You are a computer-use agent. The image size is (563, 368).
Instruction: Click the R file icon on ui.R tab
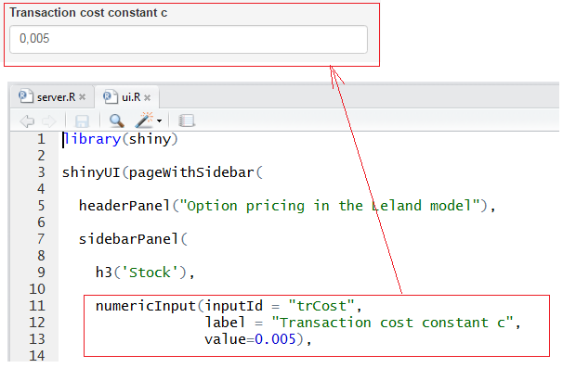(111, 96)
